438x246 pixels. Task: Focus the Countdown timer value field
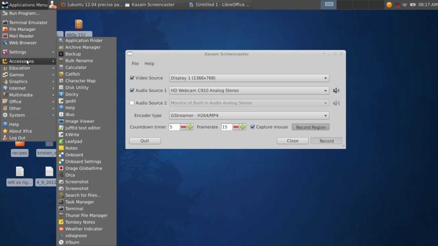click(x=174, y=127)
